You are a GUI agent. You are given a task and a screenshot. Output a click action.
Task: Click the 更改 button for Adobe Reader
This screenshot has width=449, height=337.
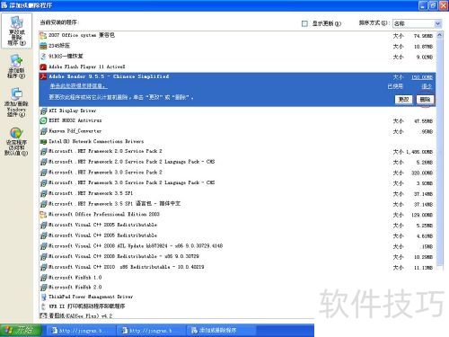(x=403, y=100)
